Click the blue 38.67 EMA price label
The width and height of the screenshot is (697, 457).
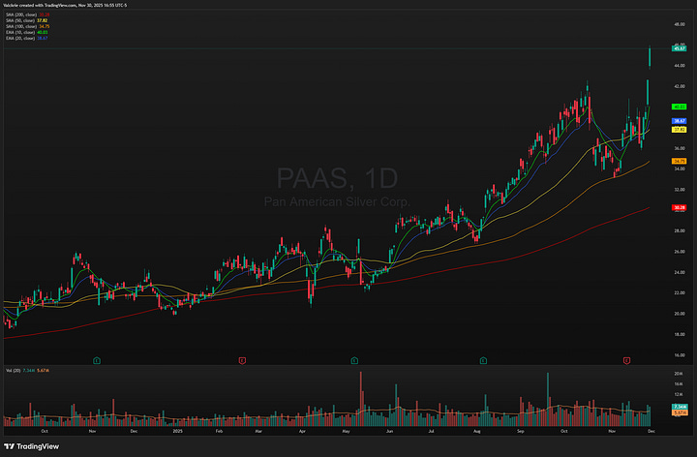680,121
